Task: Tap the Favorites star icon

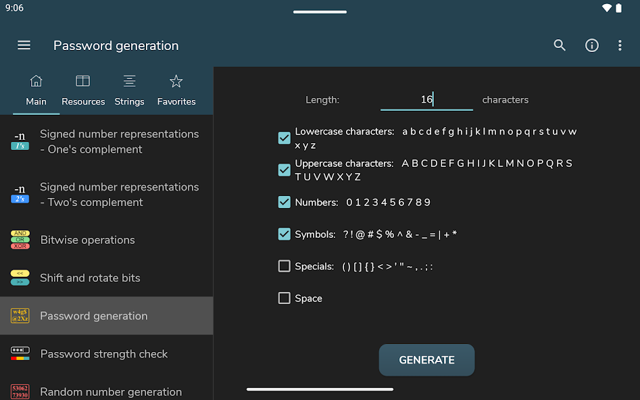Action: tap(176, 81)
